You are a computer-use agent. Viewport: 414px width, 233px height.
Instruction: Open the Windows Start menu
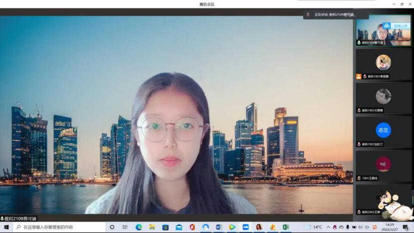6,227
